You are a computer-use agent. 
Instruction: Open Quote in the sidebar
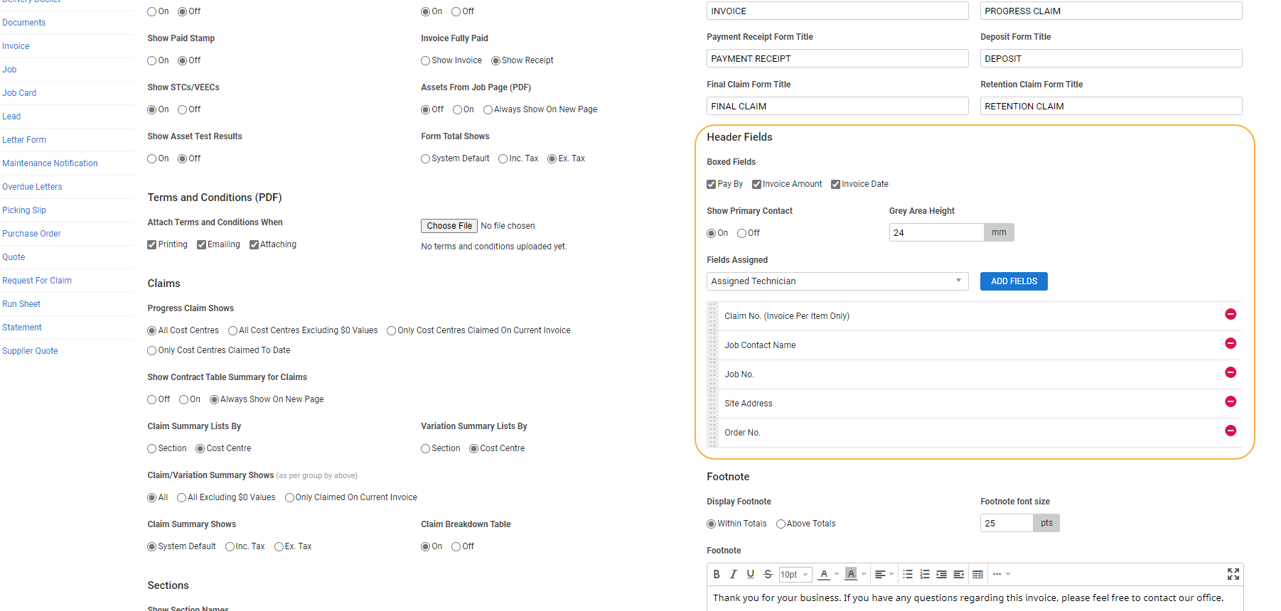click(x=14, y=257)
